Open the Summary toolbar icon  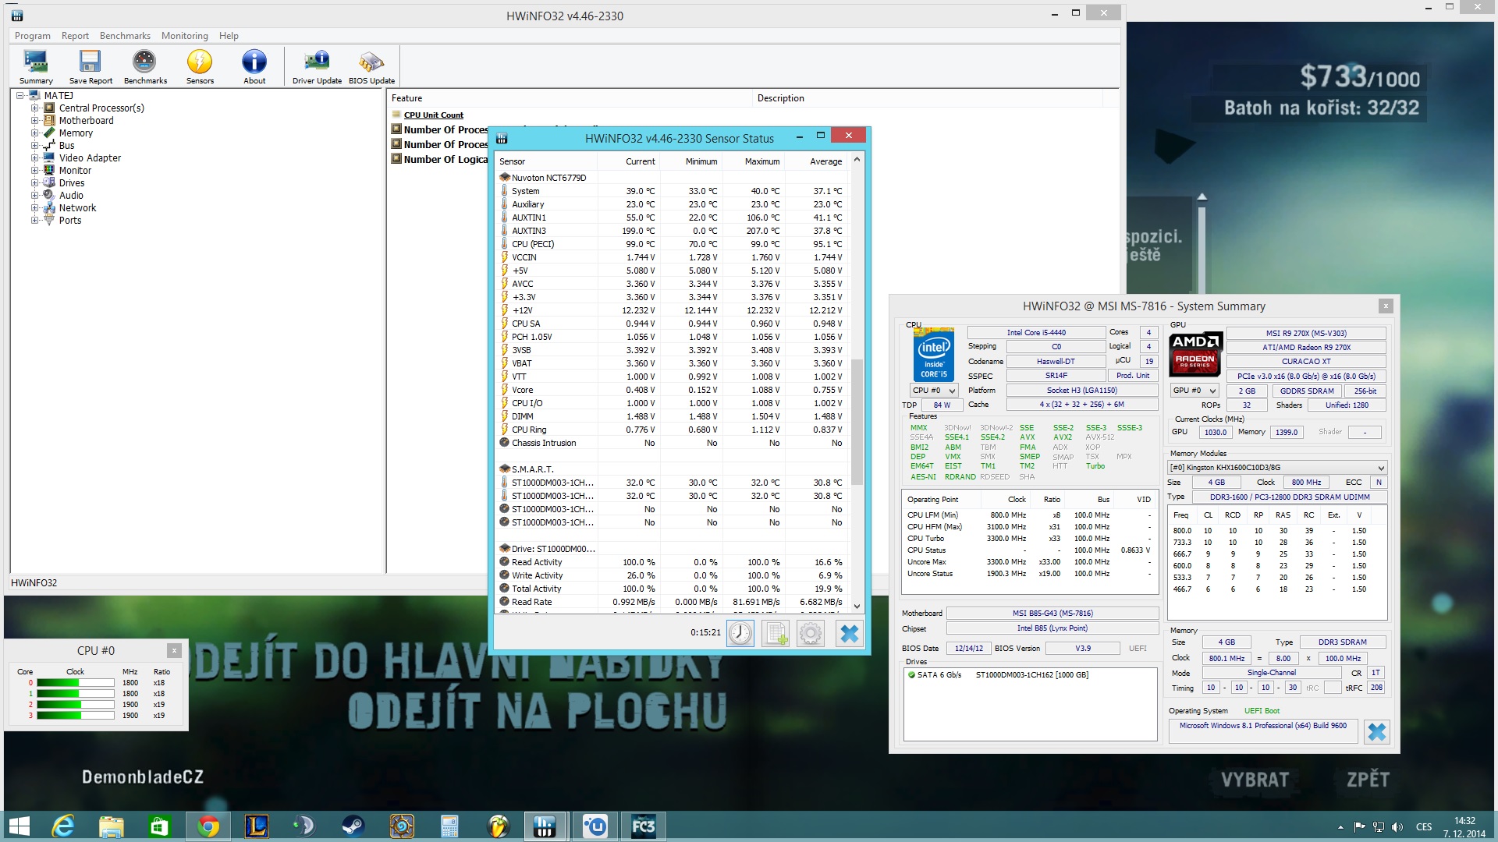pos(36,66)
